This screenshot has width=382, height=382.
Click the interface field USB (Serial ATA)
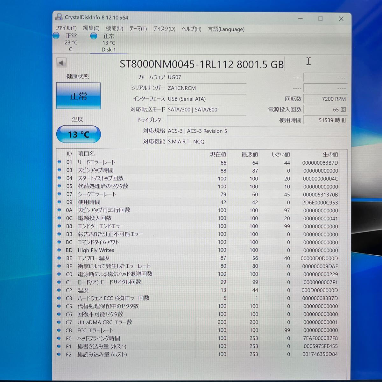[x=206, y=99]
